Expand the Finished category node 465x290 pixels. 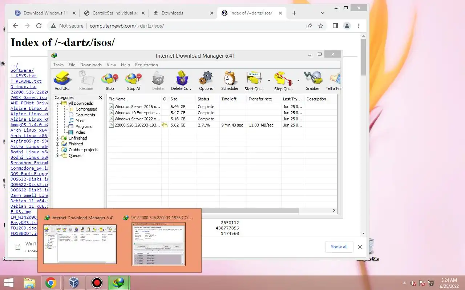coord(58,144)
